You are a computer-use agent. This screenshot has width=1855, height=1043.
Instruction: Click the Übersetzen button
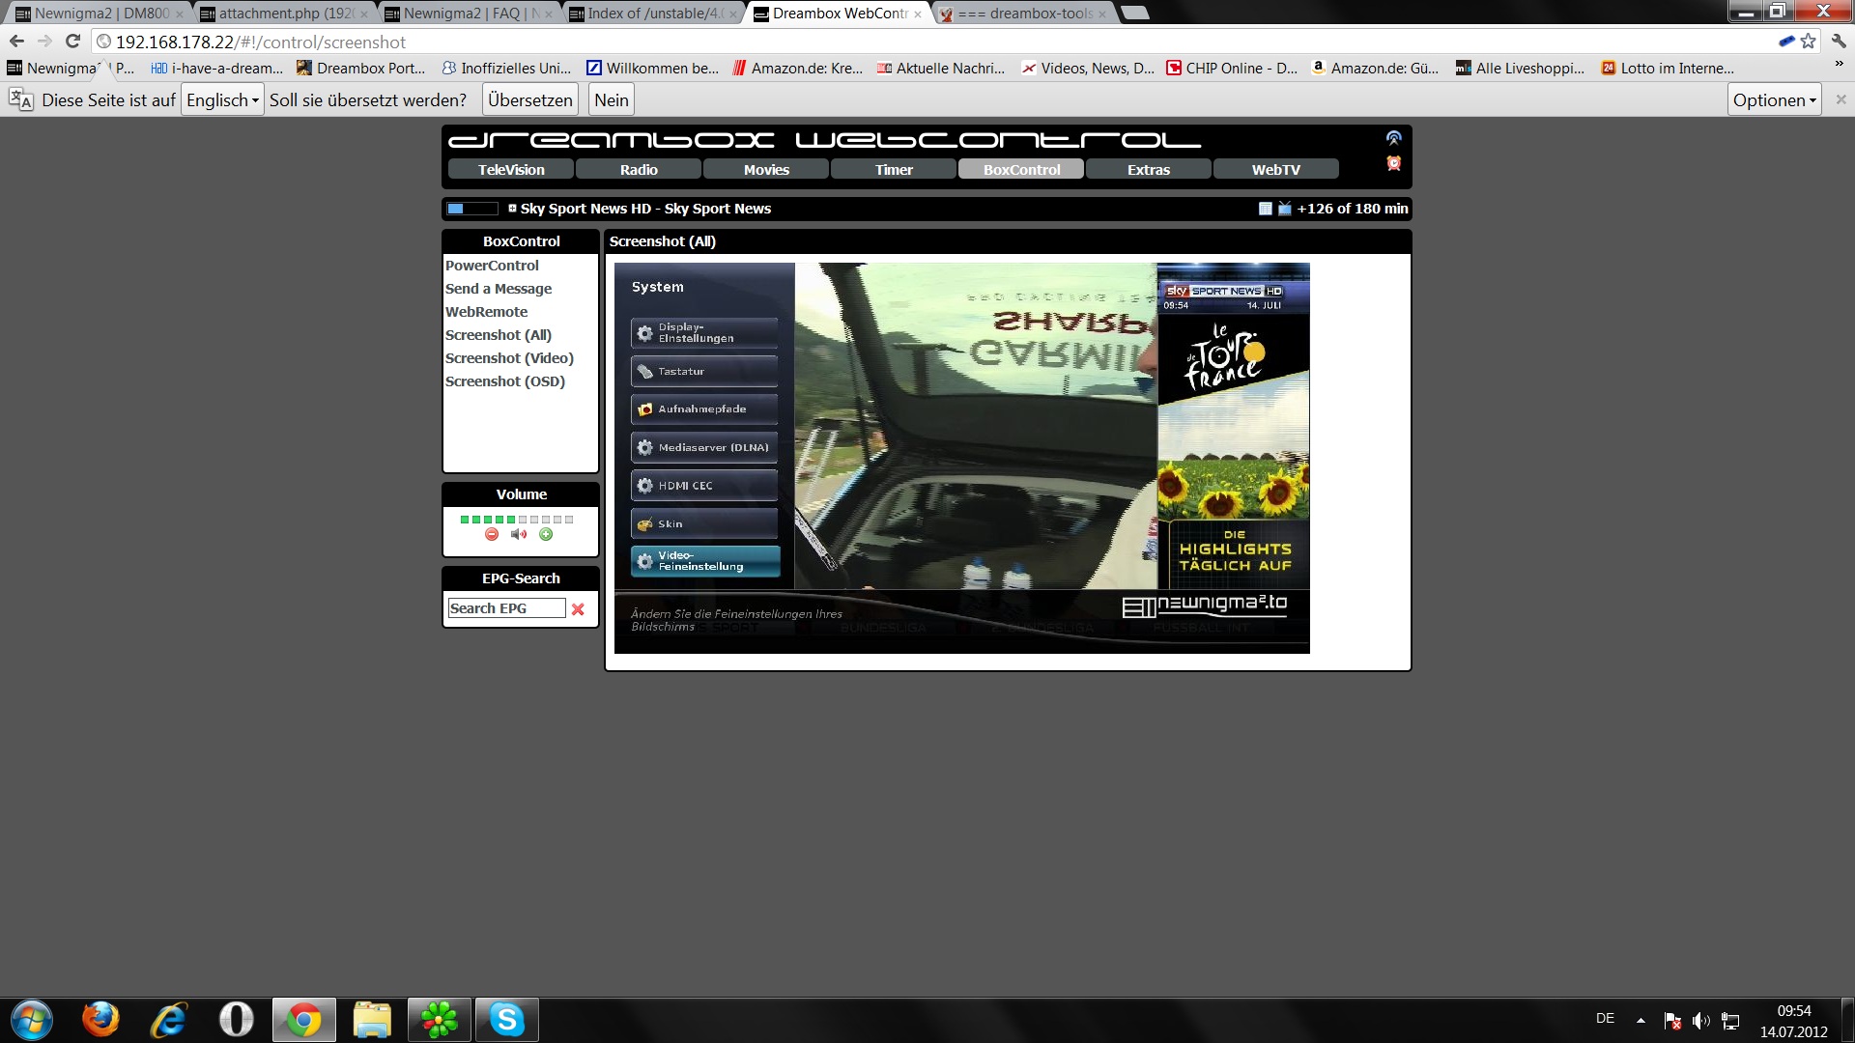point(529,100)
